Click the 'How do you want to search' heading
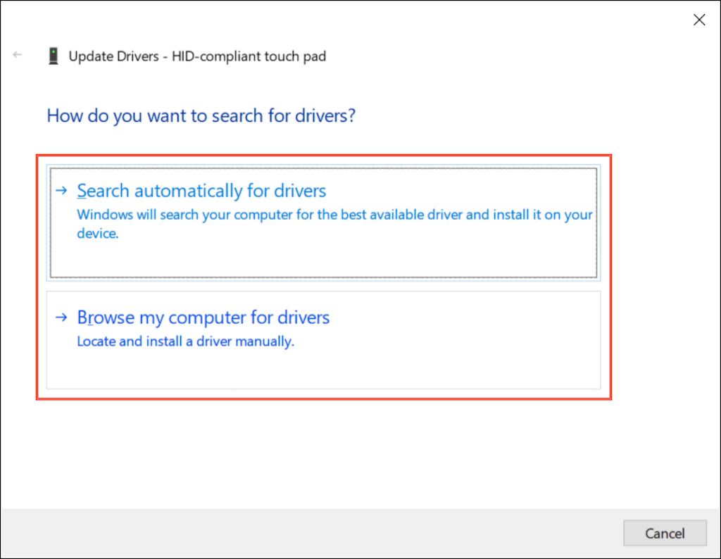Viewport: 721px width, 559px height. 201,115
